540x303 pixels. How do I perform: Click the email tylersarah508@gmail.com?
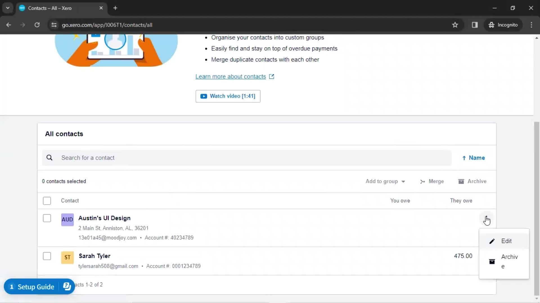click(108, 266)
